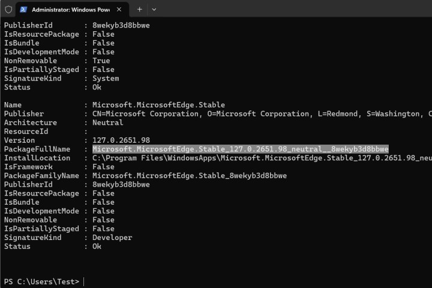432x288 pixels.
Task: Click the Architecture value Neutral
Action: (x=107, y=122)
